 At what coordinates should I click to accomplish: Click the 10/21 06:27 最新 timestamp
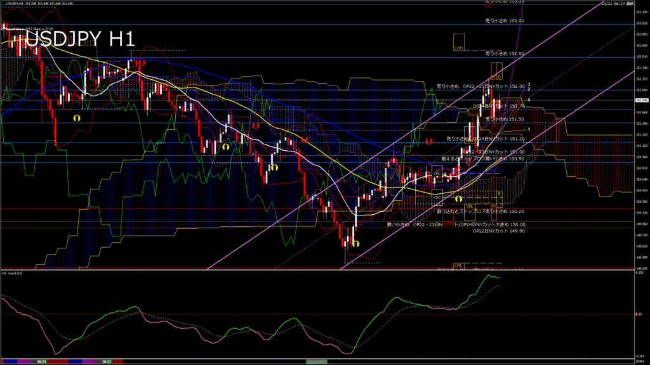pyautogui.click(x=616, y=3)
